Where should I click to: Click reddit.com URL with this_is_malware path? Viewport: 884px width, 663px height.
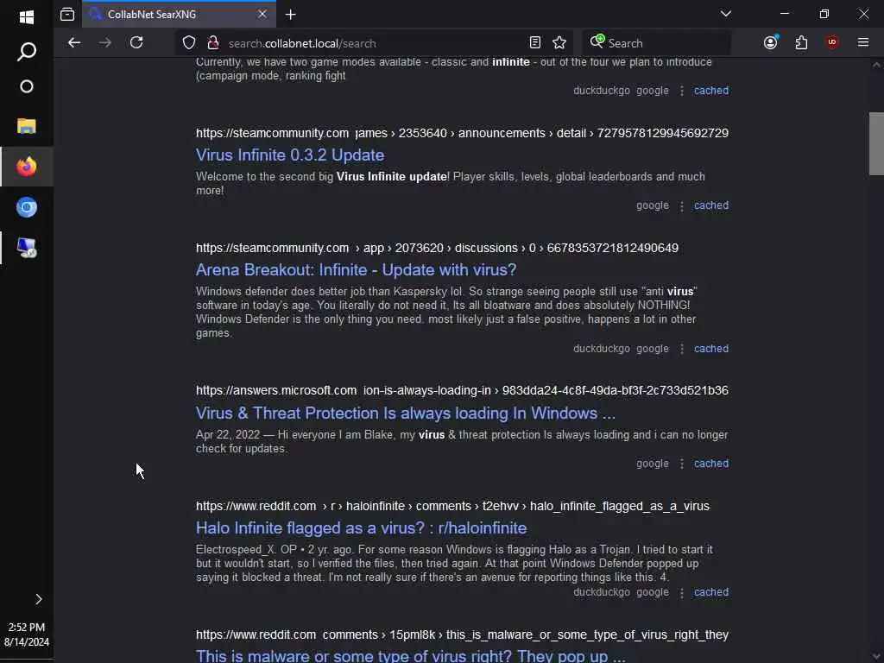(x=462, y=635)
